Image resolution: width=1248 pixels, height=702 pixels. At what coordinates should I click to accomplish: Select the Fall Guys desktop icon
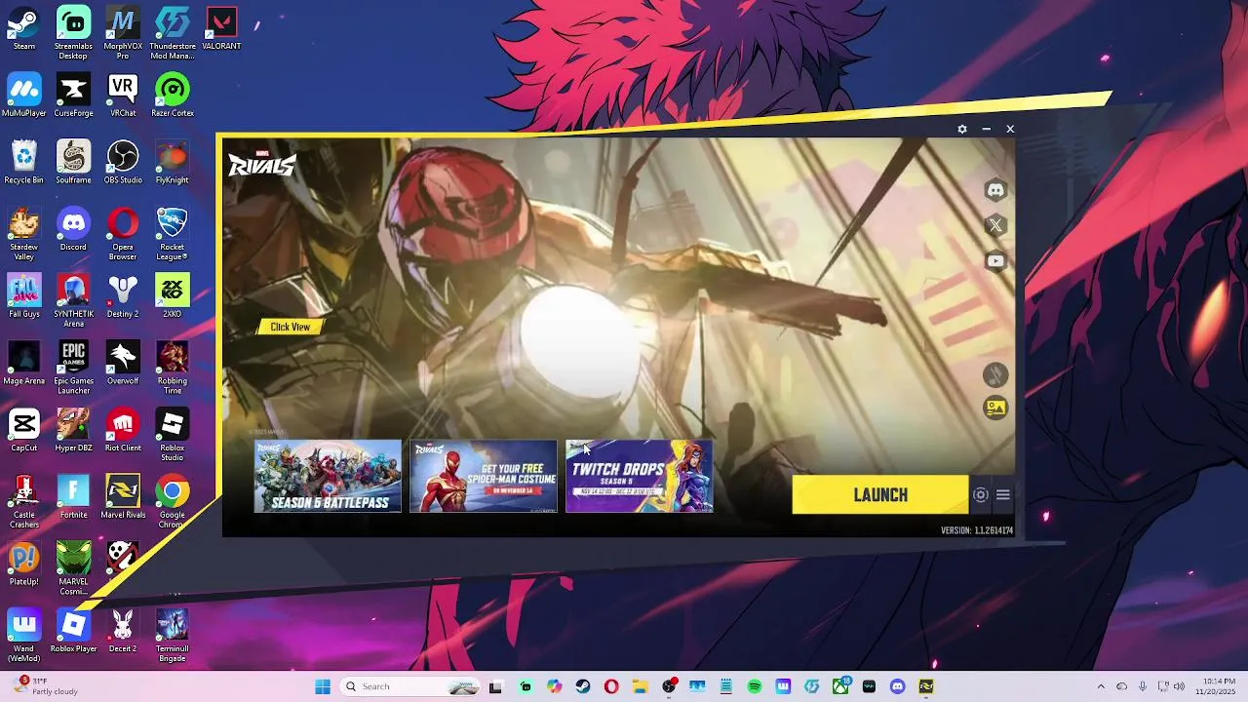[24, 295]
